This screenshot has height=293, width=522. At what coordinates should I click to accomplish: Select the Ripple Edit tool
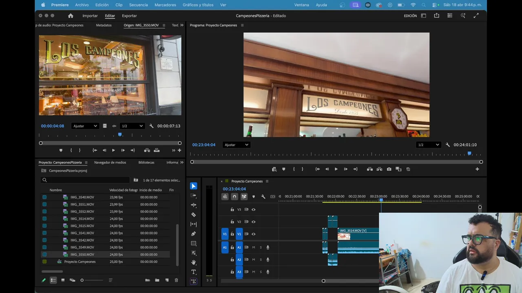click(194, 205)
